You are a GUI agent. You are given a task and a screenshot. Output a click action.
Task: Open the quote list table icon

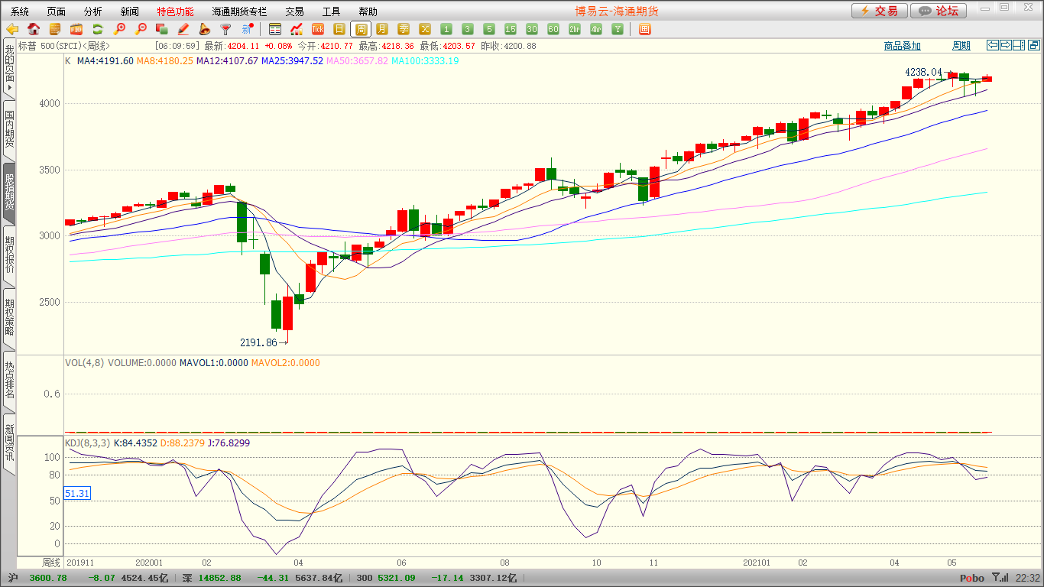[x=275, y=29]
